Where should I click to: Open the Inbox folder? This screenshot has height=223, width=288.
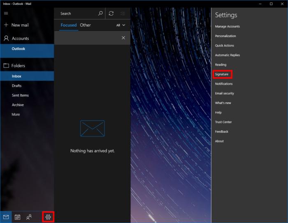[27, 76]
